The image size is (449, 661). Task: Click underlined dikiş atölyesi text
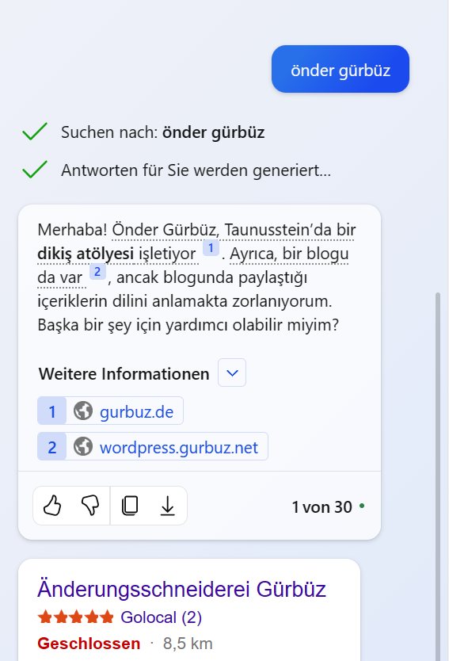tap(86, 254)
